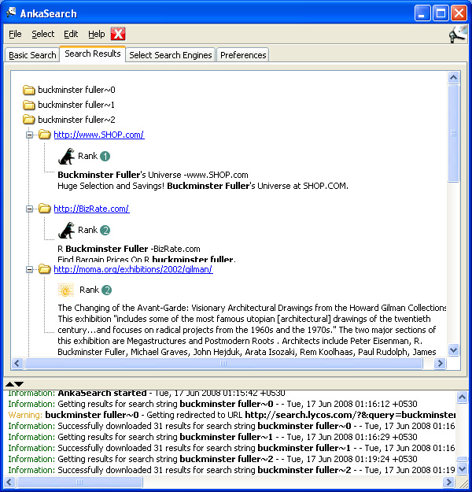Toggle the log panel splitter arrows

[x=14, y=383]
